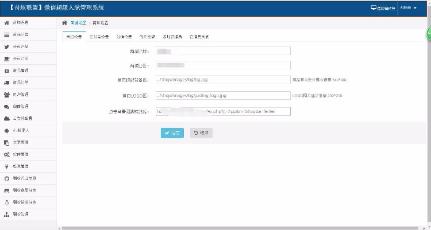
Task: Switch to the 支付宝设置 tab
Action: tap(99, 37)
